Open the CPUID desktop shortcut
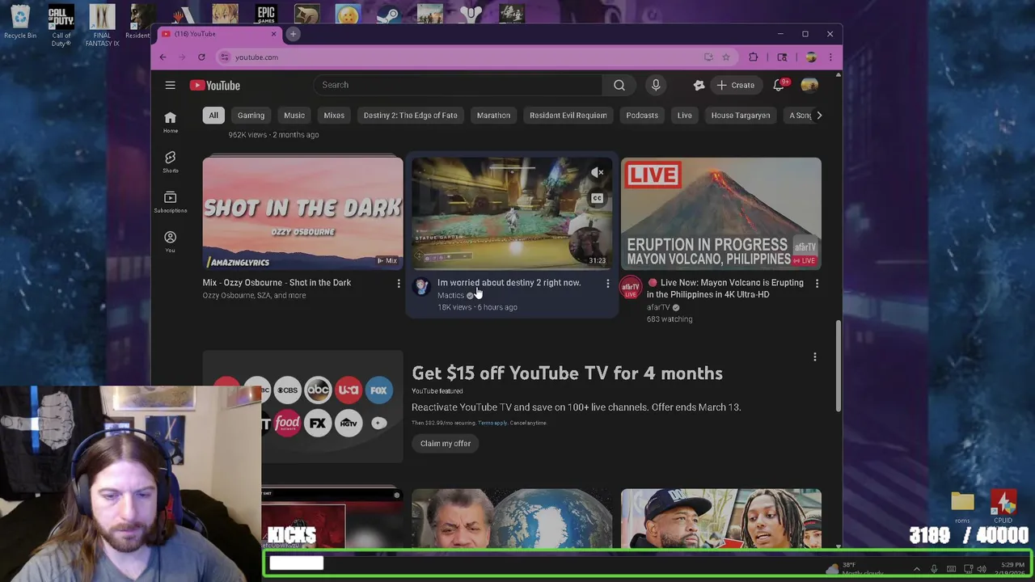Screen dimensions: 1035x582 (1003, 508)
